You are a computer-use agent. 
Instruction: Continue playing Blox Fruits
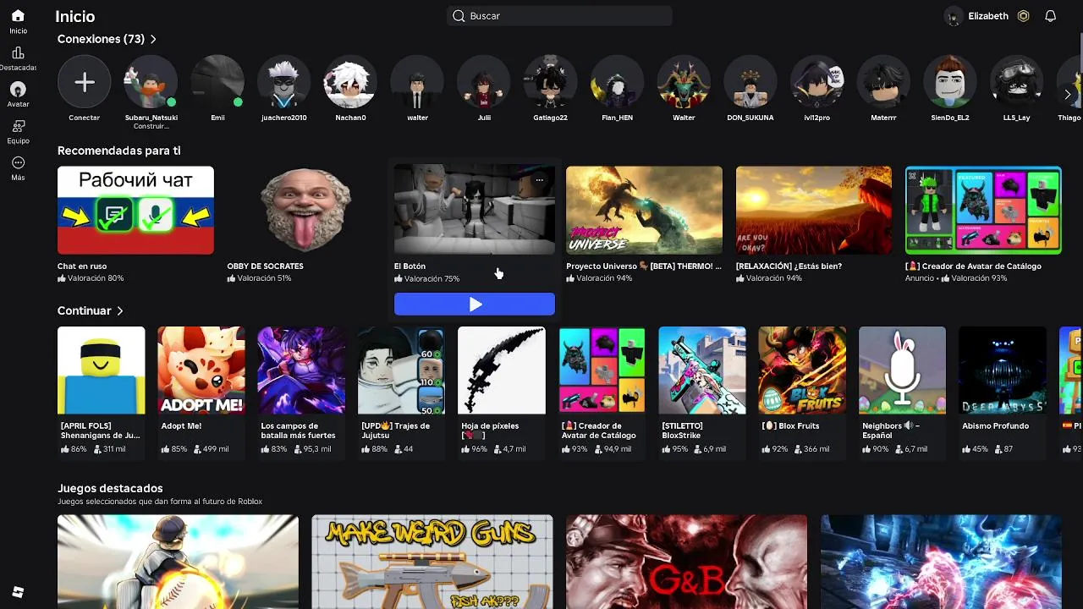pos(802,370)
